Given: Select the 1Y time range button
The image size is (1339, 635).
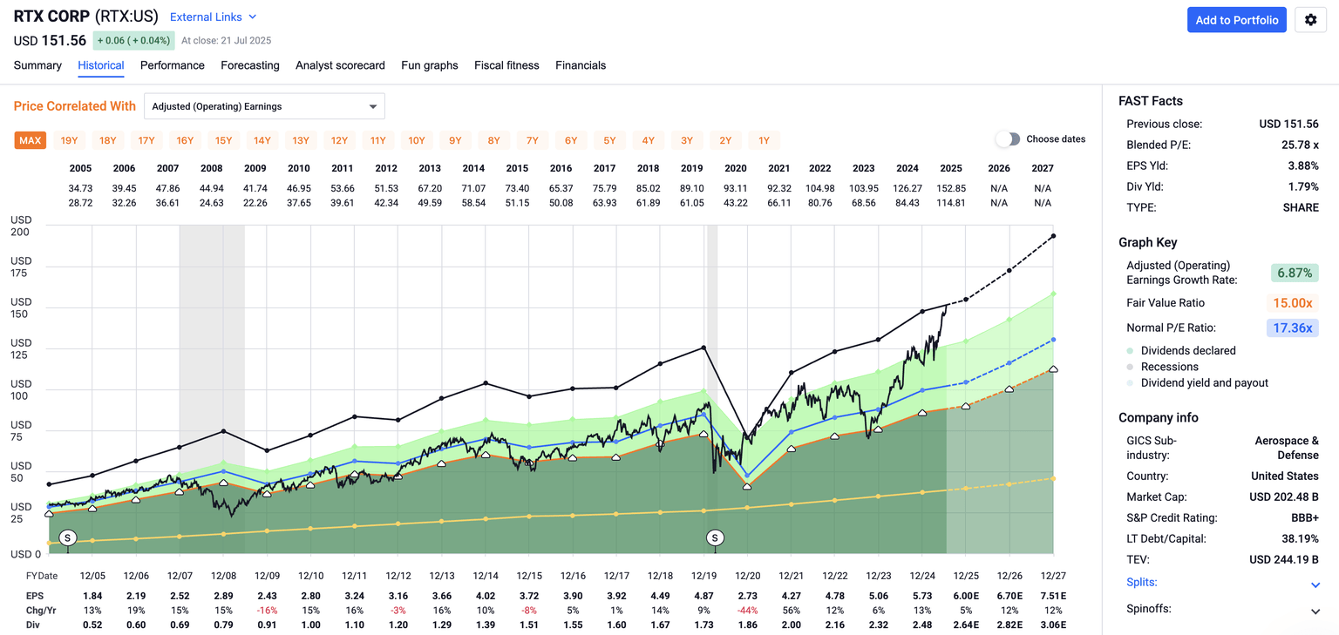Looking at the screenshot, I should [764, 140].
